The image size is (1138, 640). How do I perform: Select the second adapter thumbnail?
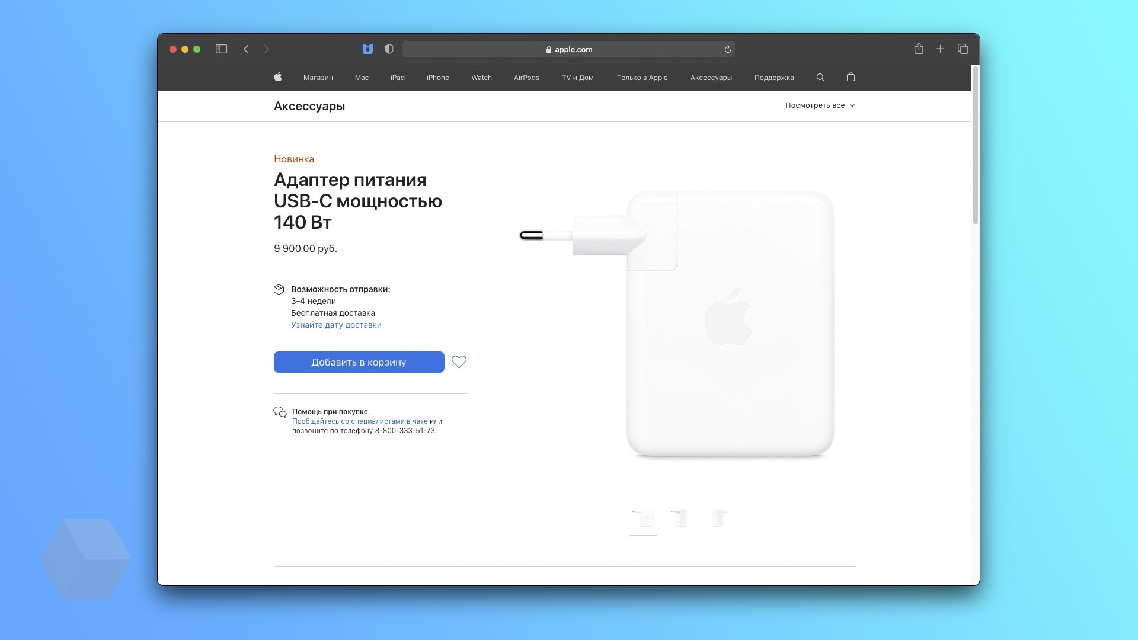(680, 518)
